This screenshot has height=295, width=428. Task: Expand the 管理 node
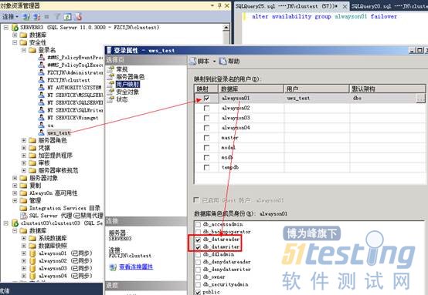tap(15, 200)
